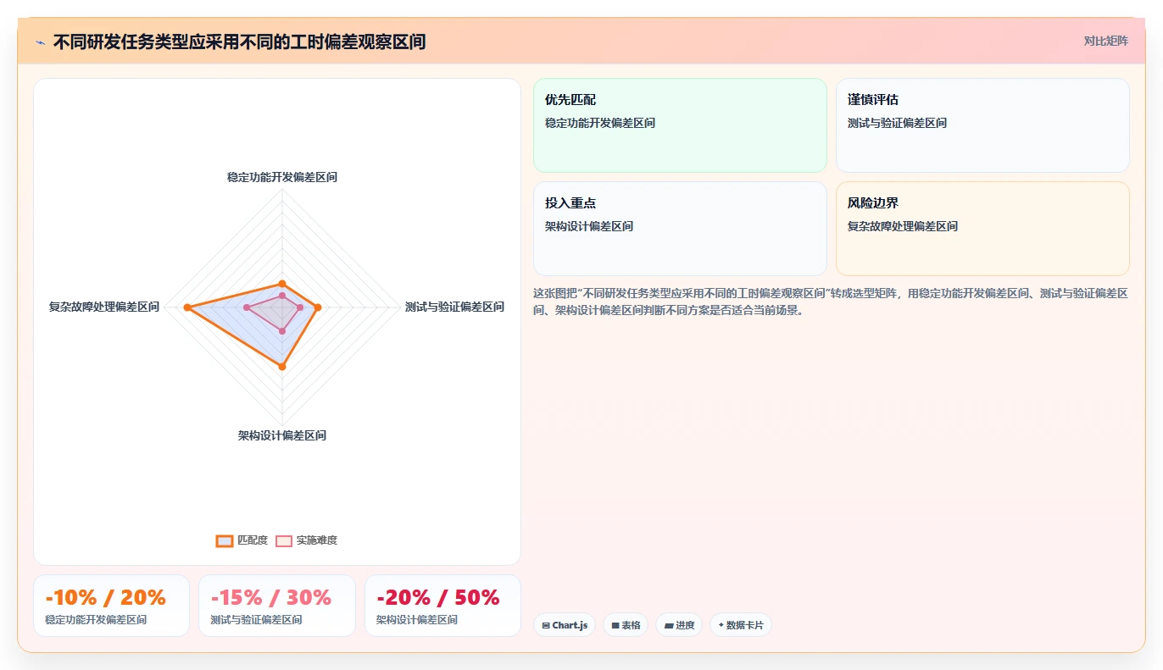Click the pink 实施难度 legend swatch
This screenshot has height=670, width=1163.
pos(284,541)
